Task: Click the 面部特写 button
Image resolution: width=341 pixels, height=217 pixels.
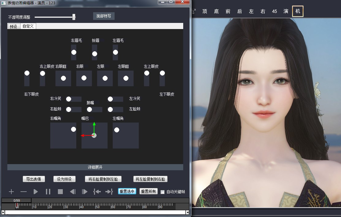Action: 104,16
